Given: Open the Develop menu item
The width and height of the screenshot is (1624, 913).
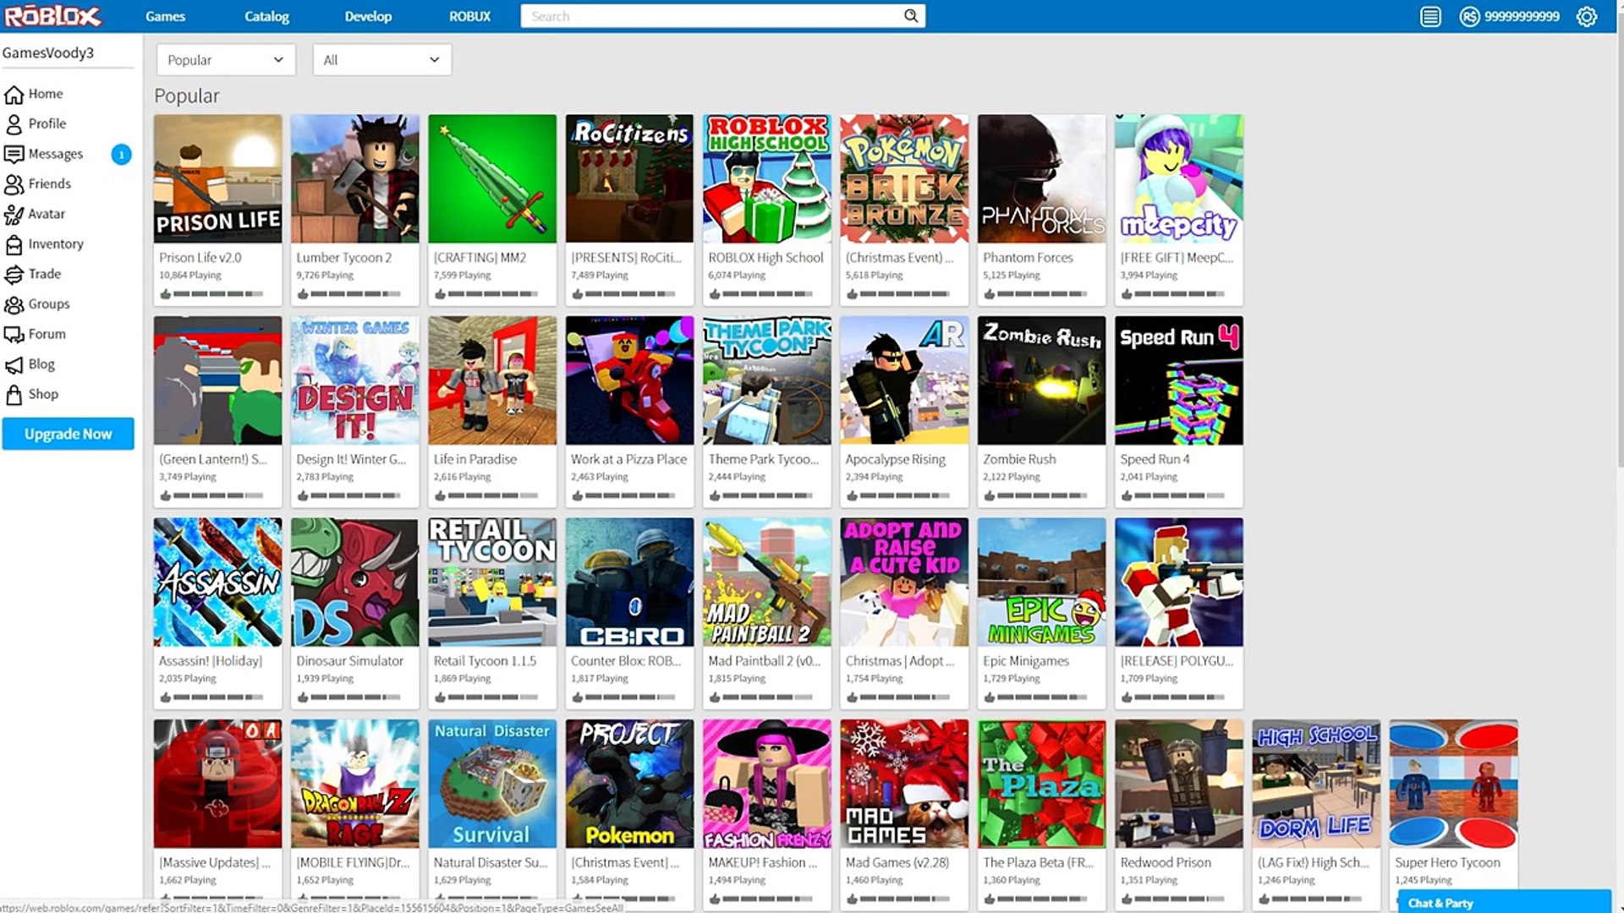Looking at the screenshot, I should tap(368, 16).
